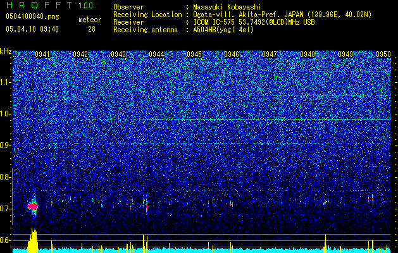The height and width of the screenshot is (253, 398).
Task: Click the 1.0 kHz axis label
Action: tap(6, 114)
